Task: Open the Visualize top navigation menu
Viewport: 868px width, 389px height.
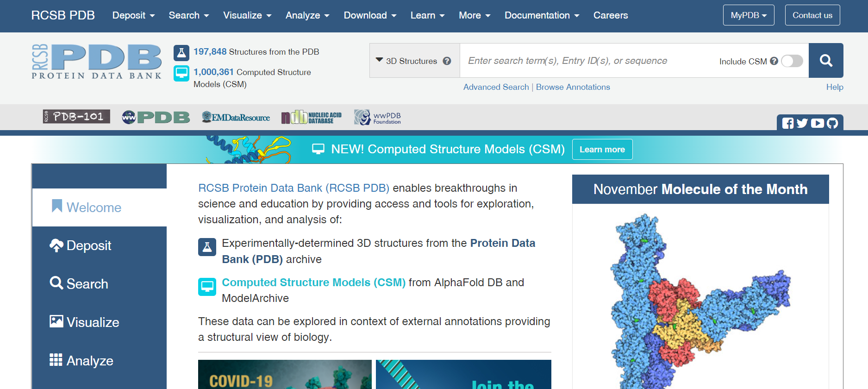Action: (x=247, y=15)
